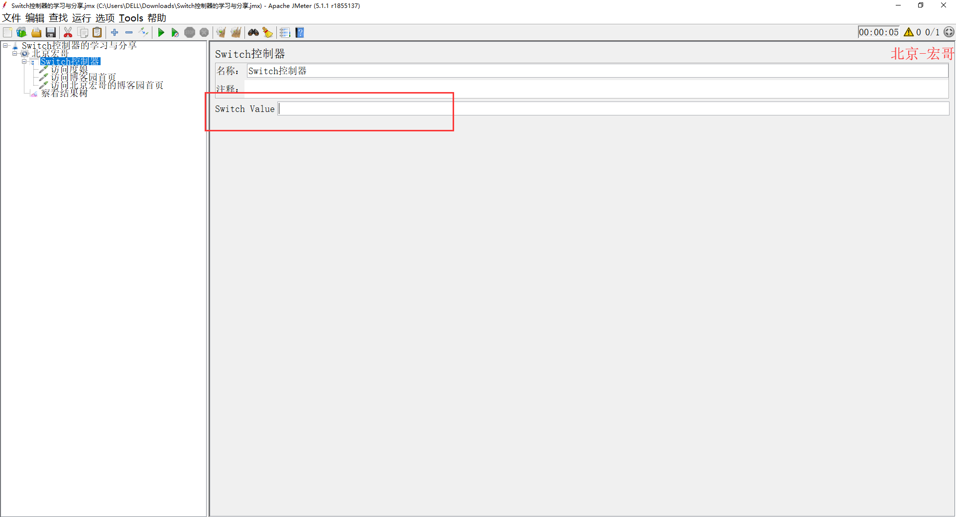
Task: Select the 访问度娘 sampler
Action: [x=69, y=69]
